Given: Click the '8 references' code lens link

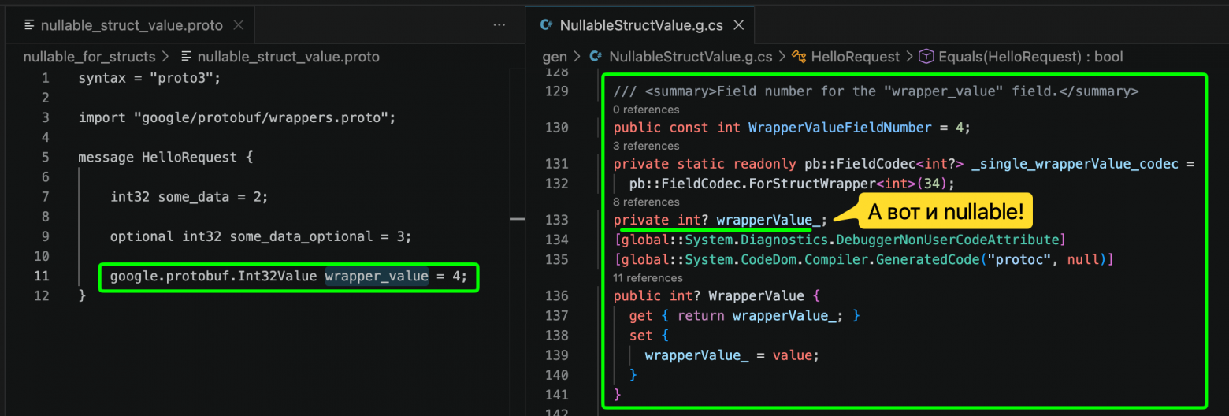Looking at the screenshot, I should coord(646,202).
